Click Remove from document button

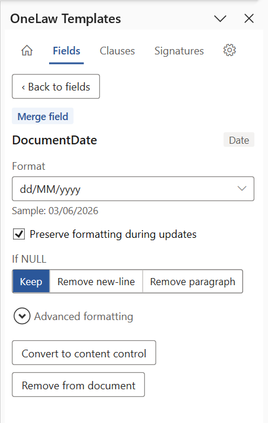coord(78,385)
